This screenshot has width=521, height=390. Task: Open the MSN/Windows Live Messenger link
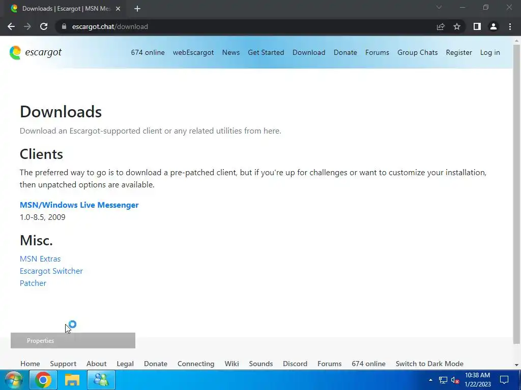(79, 205)
